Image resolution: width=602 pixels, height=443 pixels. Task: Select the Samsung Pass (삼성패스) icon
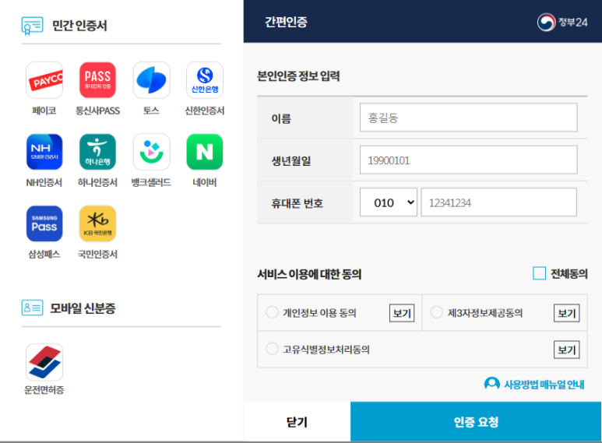pyautogui.click(x=44, y=223)
